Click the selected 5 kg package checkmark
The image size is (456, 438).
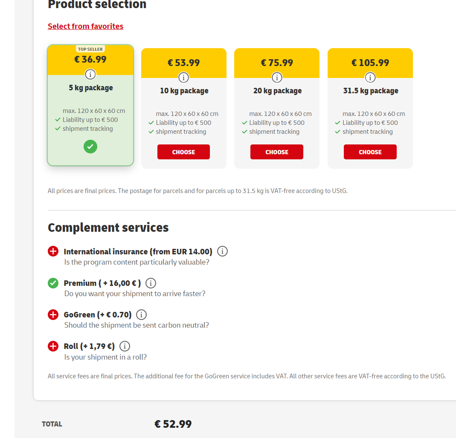90,147
